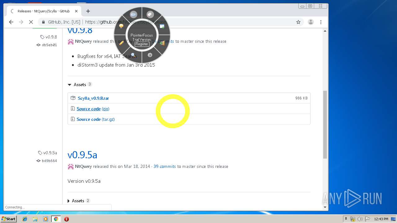The width and height of the screenshot is (397, 223).
Task: Open the media player taskbar icon
Action: 46,219
